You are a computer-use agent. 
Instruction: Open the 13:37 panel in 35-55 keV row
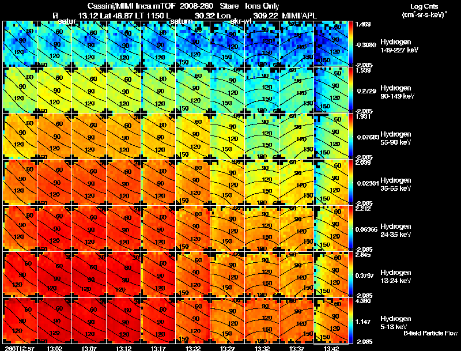coord(297,183)
